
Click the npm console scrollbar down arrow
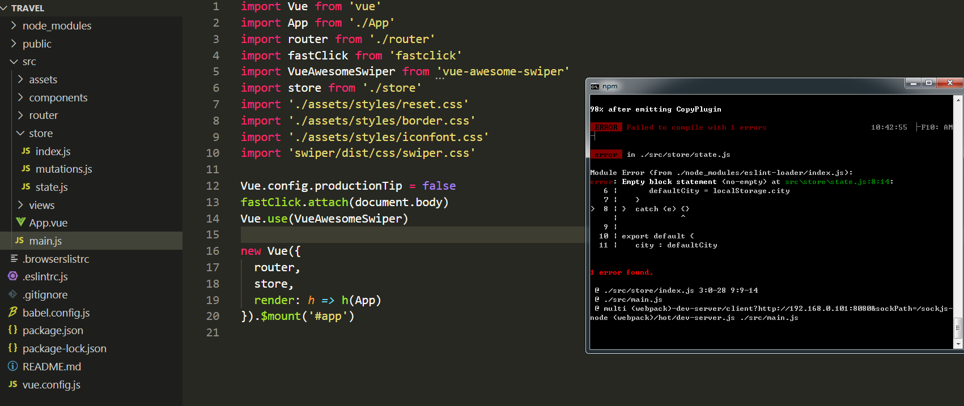pos(958,344)
